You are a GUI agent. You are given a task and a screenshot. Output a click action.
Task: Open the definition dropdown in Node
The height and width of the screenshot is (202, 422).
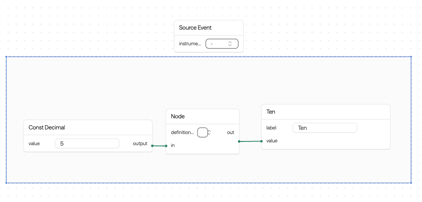[x=203, y=133]
